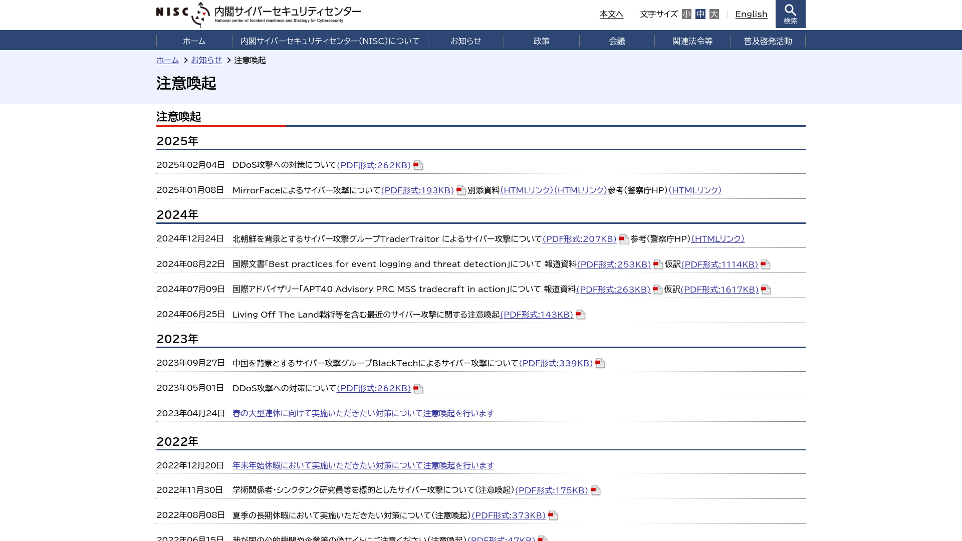This screenshot has height=541, width=962.
Task: Click the PDF icon next to BlackTech alert
Action: click(x=600, y=363)
